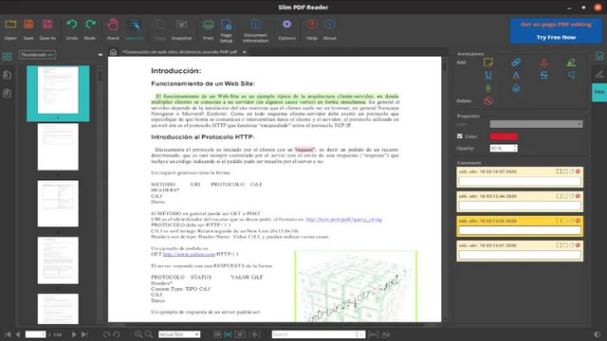Undo the last action
Screen dimensions: 607x341
click(72, 29)
